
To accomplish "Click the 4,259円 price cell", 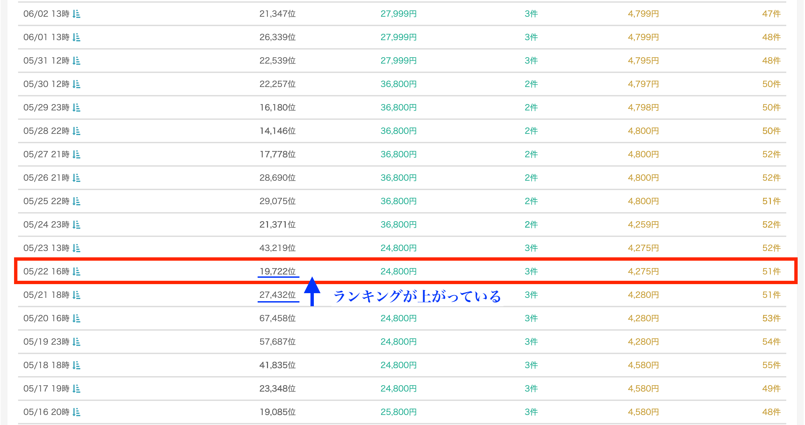I will (643, 225).
